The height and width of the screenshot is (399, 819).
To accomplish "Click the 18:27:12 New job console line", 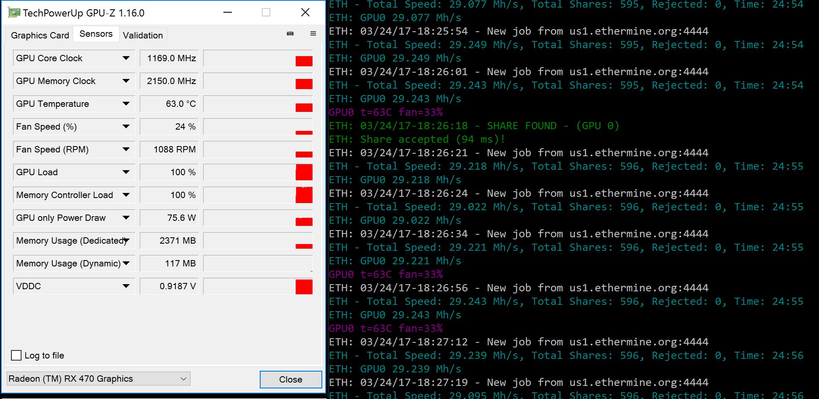I will click(519, 342).
